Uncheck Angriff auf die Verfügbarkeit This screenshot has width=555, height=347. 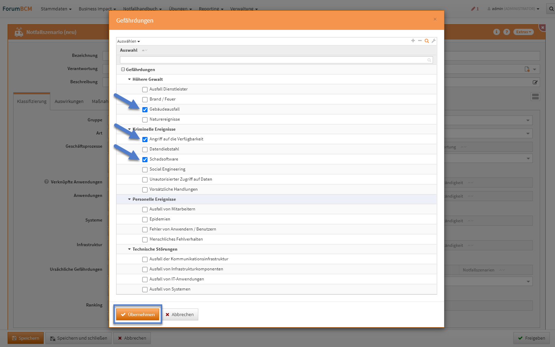[x=145, y=139]
